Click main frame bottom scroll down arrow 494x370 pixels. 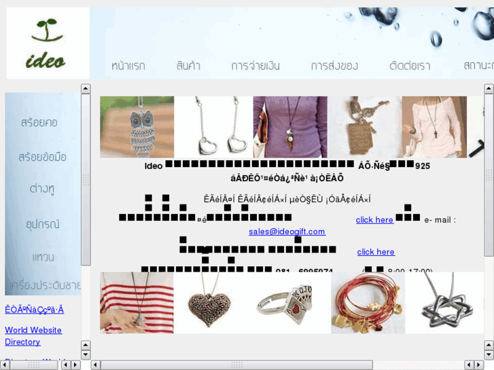(489, 354)
